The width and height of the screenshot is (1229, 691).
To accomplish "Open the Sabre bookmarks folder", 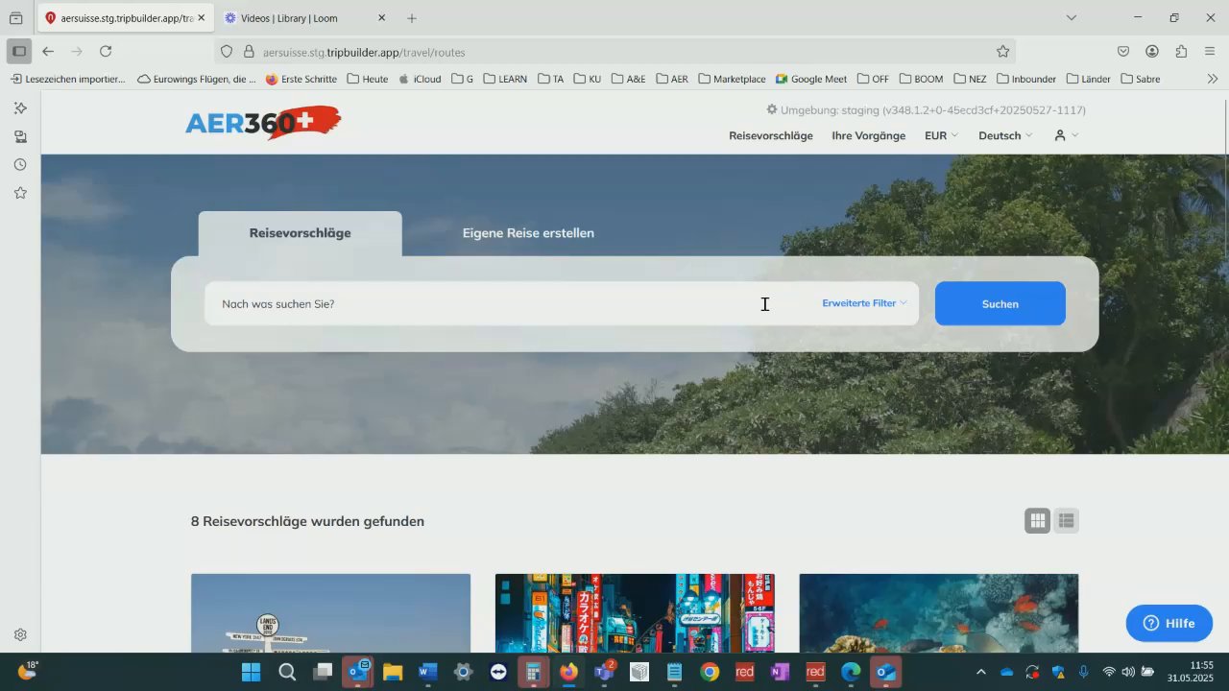I will (x=1141, y=79).
